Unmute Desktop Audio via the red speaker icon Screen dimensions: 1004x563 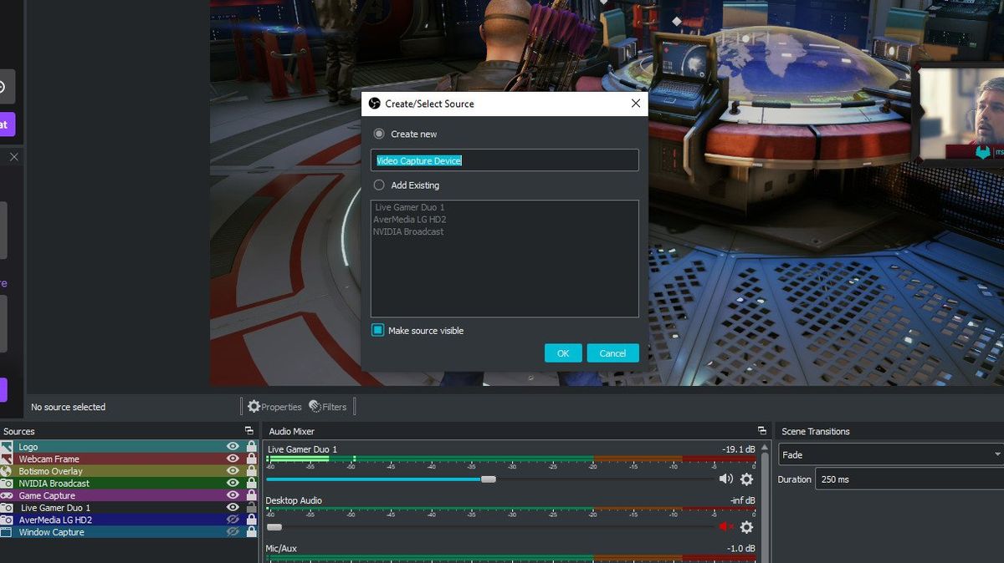tap(725, 527)
